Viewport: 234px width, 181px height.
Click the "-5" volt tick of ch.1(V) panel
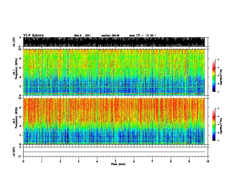pyautogui.click(x=19, y=47)
